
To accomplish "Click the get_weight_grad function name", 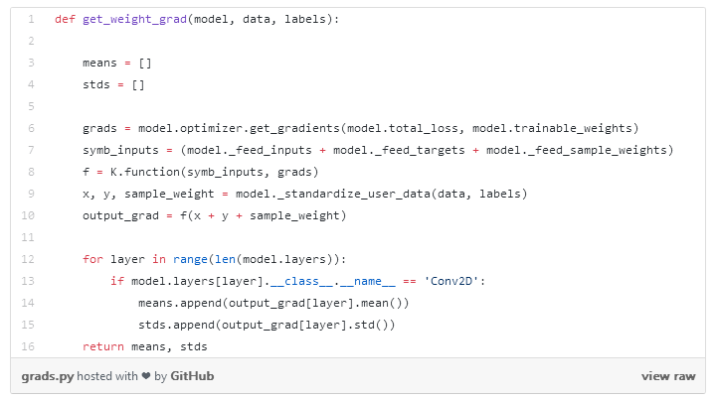I will click(134, 19).
